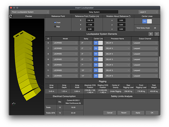Click the refresh preview icon
This screenshot has width=169, height=127.
[11, 16]
